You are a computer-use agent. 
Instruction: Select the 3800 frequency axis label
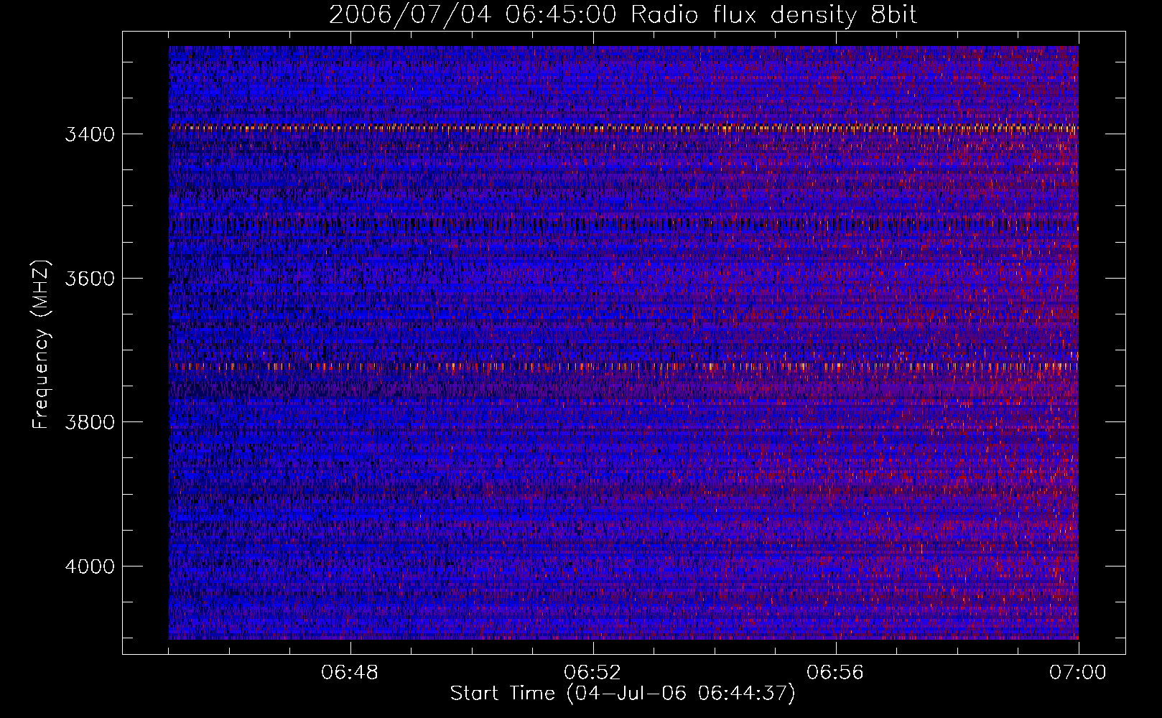click(x=90, y=422)
